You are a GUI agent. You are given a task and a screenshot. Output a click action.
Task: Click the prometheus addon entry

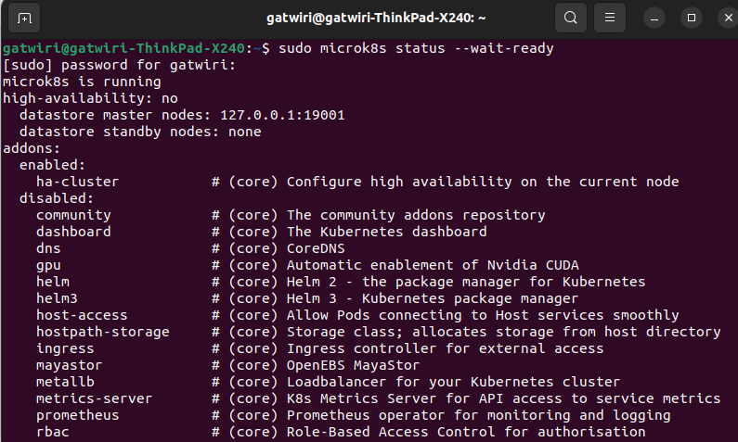[x=77, y=415]
